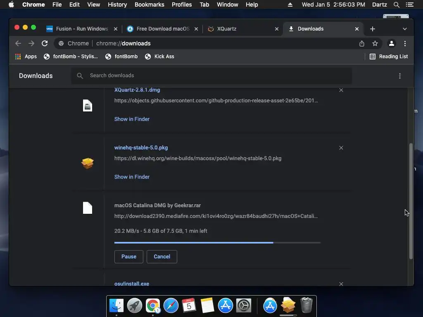Open Notes from the Dock
The height and width of the screenshot is (317, 423).
[x=207, y=305]
